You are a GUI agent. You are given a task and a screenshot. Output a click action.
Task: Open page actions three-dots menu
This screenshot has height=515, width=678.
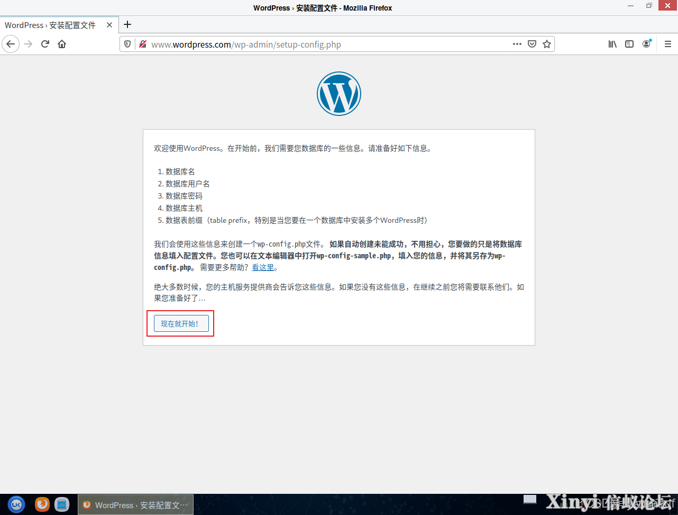point(517,44)
